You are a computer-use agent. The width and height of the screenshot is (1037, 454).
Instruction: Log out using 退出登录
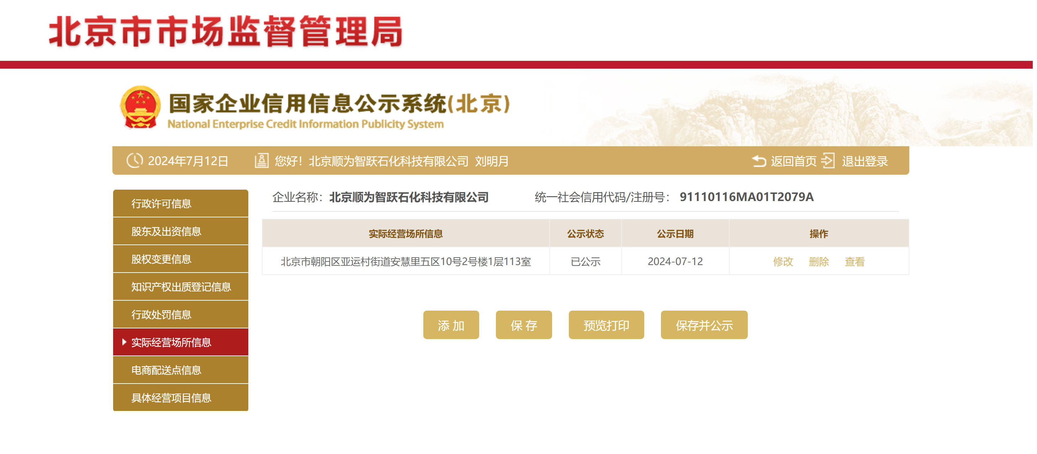tap(865, 161)
